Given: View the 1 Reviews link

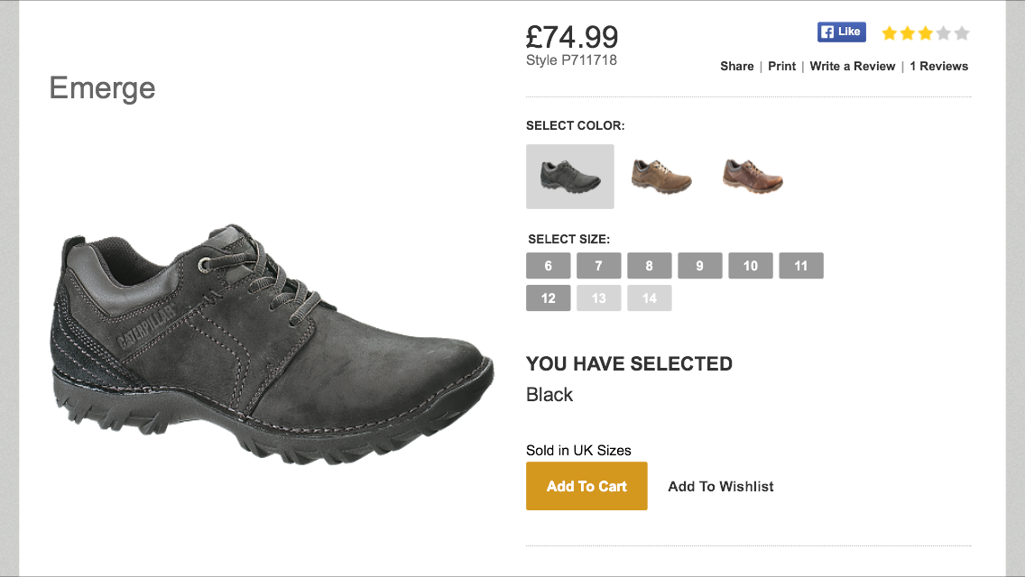Looking at the screenshot, I should (x=938, y=67).
